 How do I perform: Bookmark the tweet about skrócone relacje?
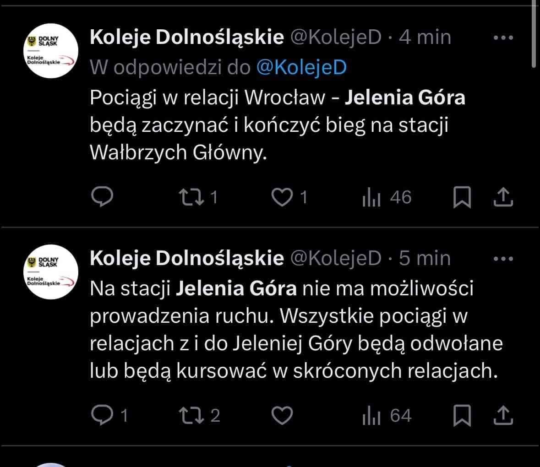click(x=462, y=415)
